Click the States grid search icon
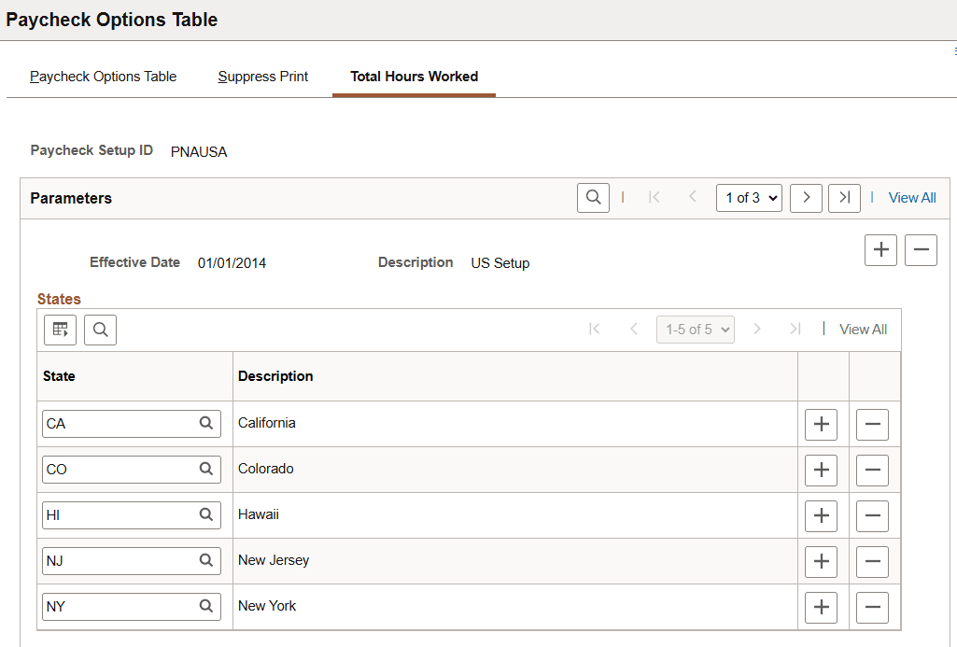 [100, 329]
